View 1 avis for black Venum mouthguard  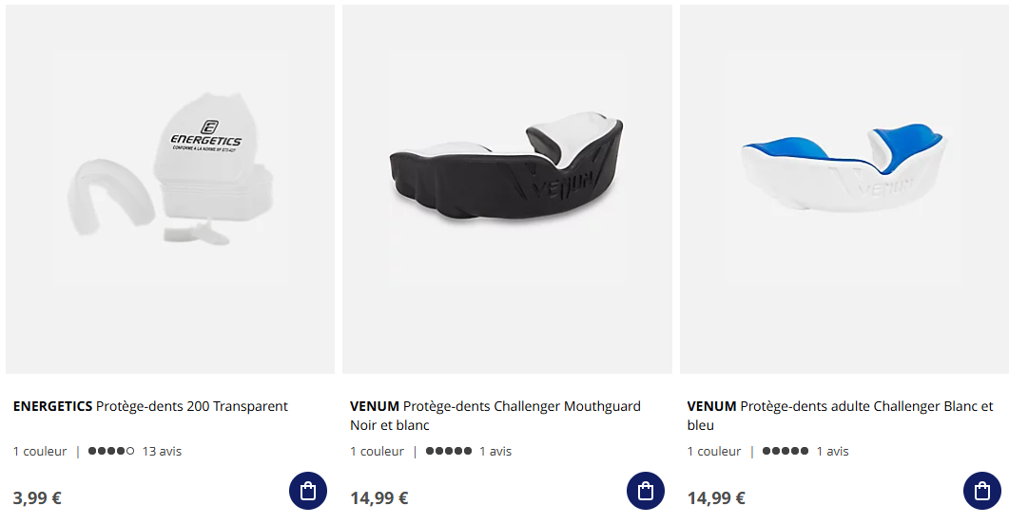pos(495,452)
